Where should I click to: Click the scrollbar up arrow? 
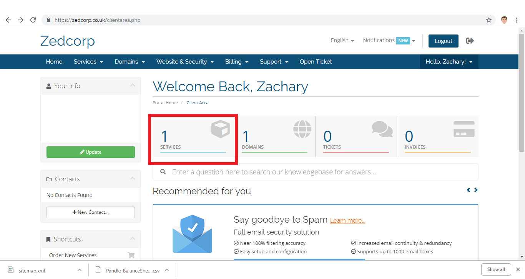(x=522, y=30)
